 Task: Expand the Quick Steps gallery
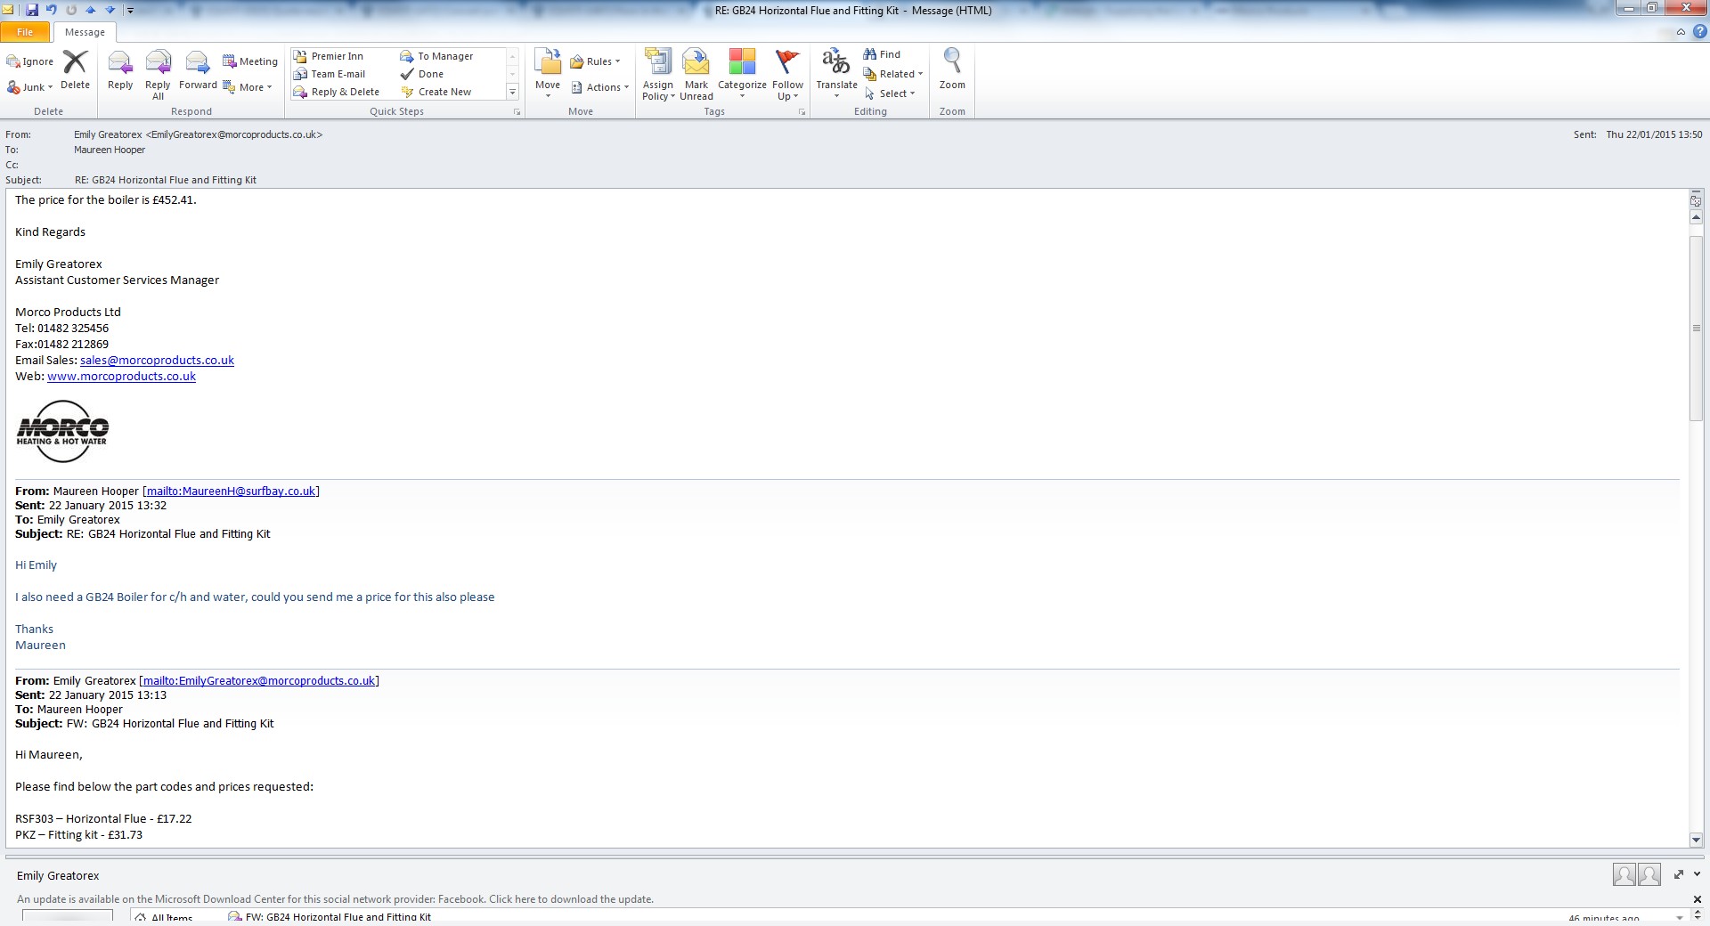(512, 93)
